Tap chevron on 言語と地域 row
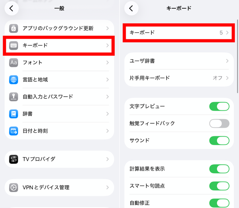 coord(108,80)
